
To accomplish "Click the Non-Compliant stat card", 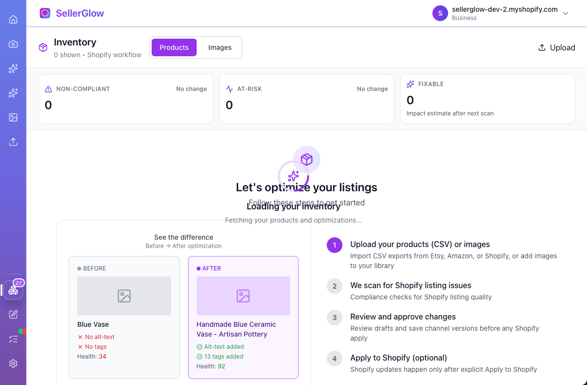I will point(126,99).
